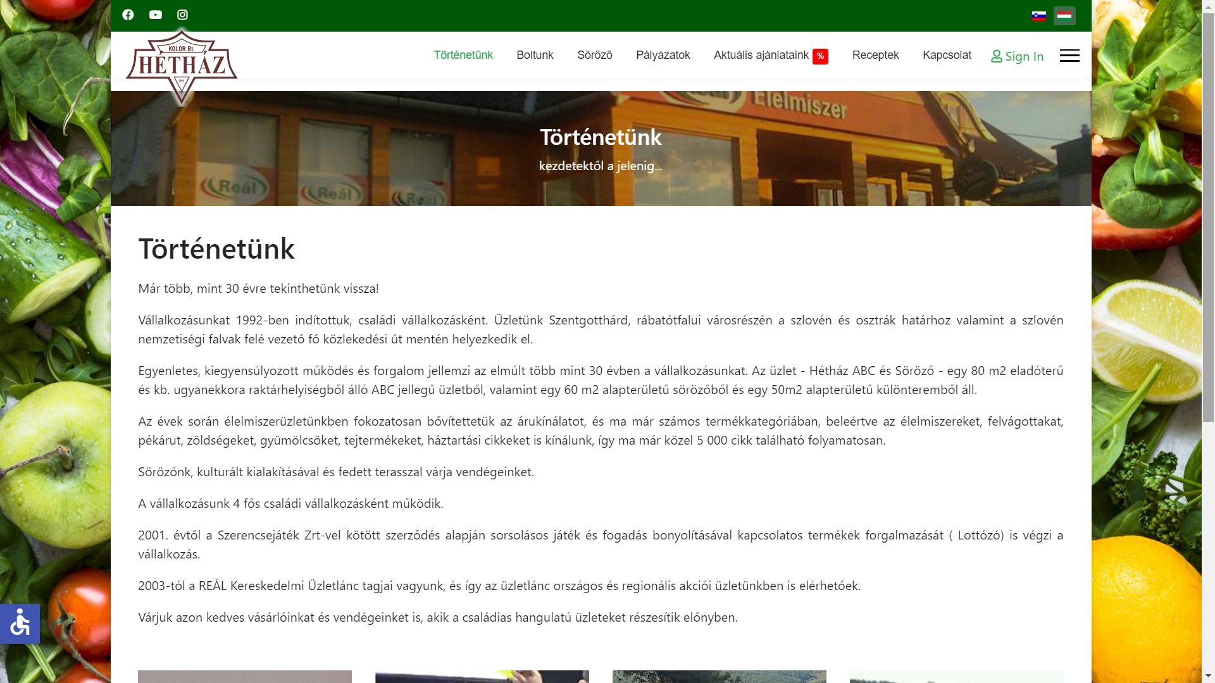Image resolution: width=1215 pixels, height=683 pixels.
Task: Click the Sign In link
Action: click(1017, 56)
